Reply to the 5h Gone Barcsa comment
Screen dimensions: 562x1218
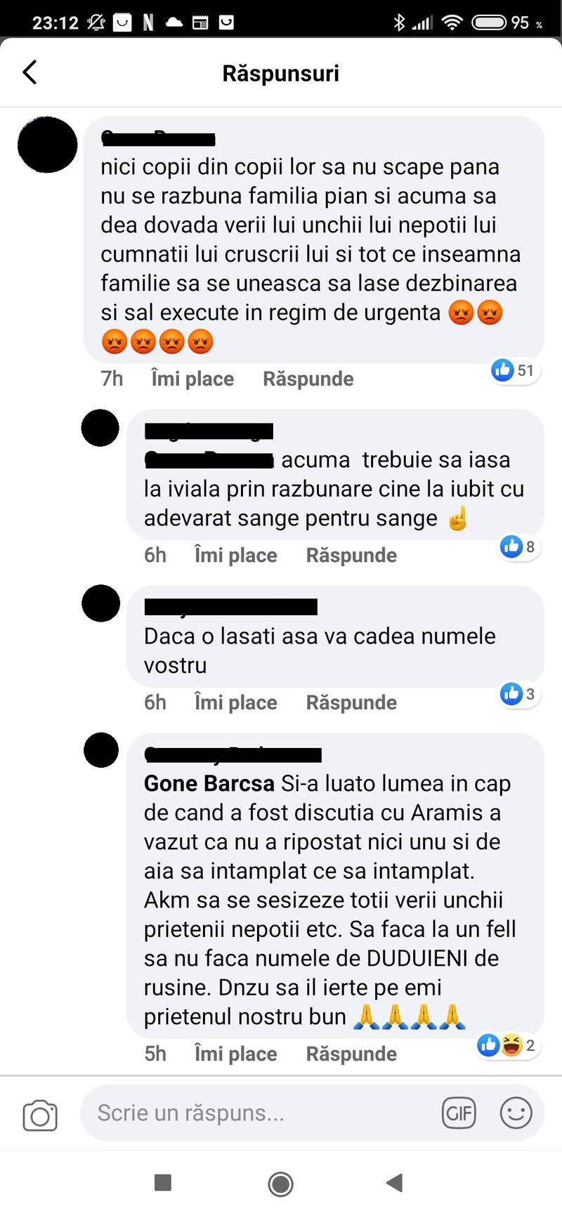351,1054
